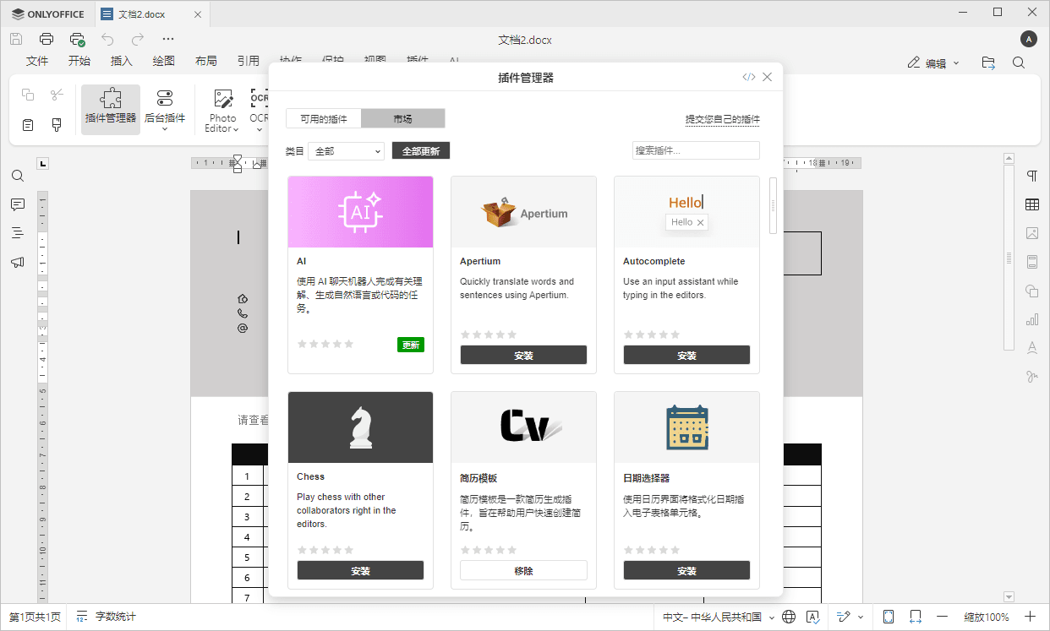Open the 类目 category dropdown showing 全部
This screenshot has height=631, width=1050.
pyautogui.click(x=345, y=150)
